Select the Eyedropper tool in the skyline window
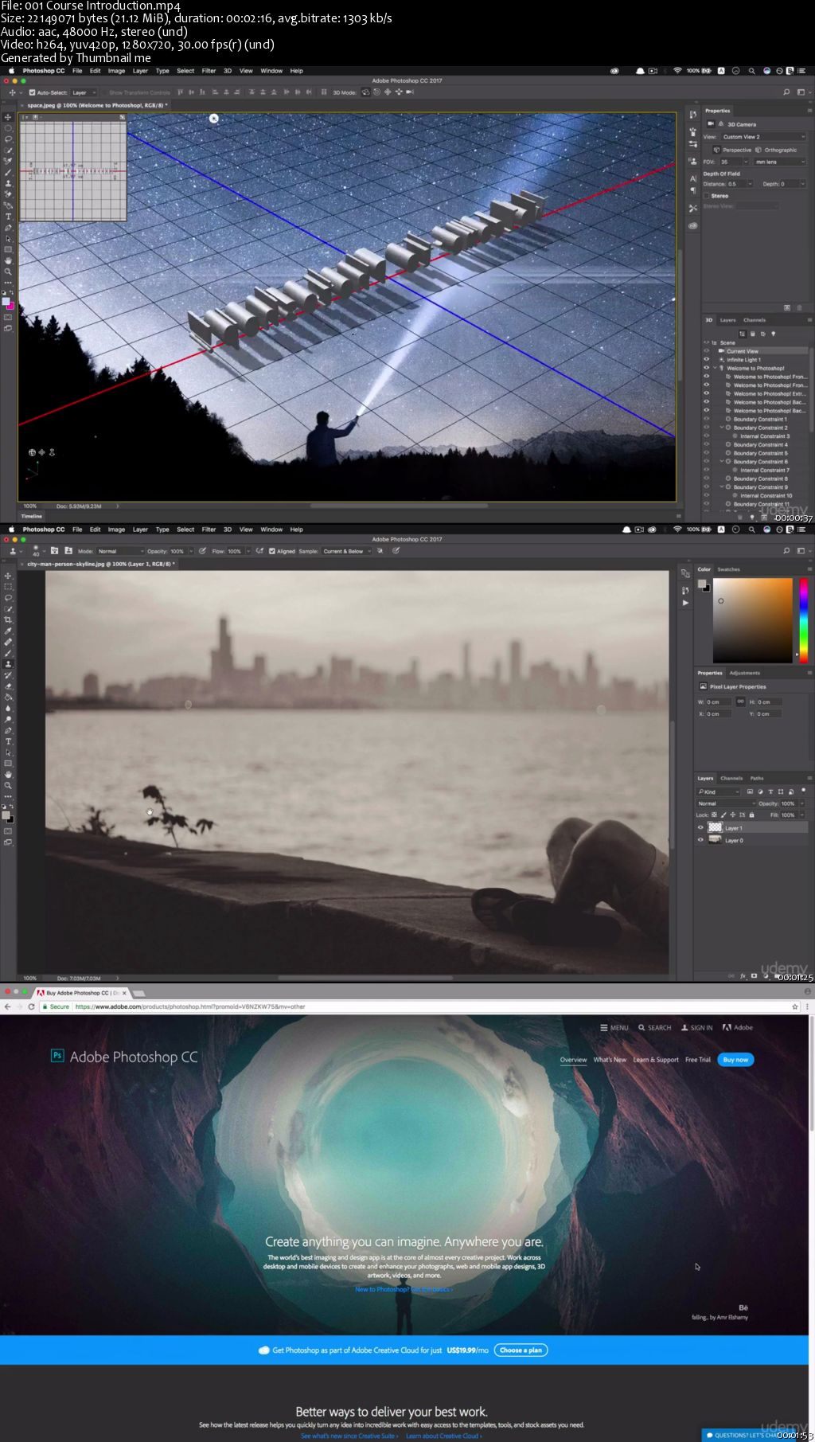The image size is (815, 1442). click(8, 631)
